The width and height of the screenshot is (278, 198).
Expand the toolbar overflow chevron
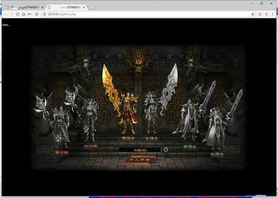coord(266,14)
